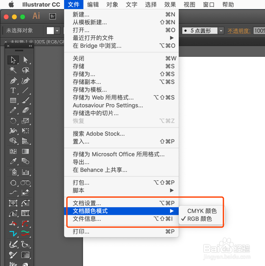Open the 对象 menu
Screen dimensions: 265x266
click(x=112, y=5)
